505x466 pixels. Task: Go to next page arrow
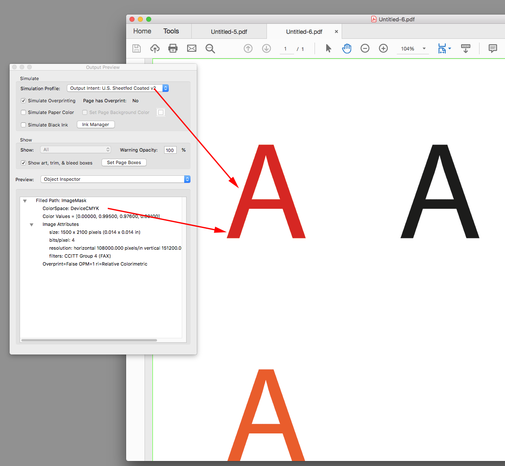point(266,48)
